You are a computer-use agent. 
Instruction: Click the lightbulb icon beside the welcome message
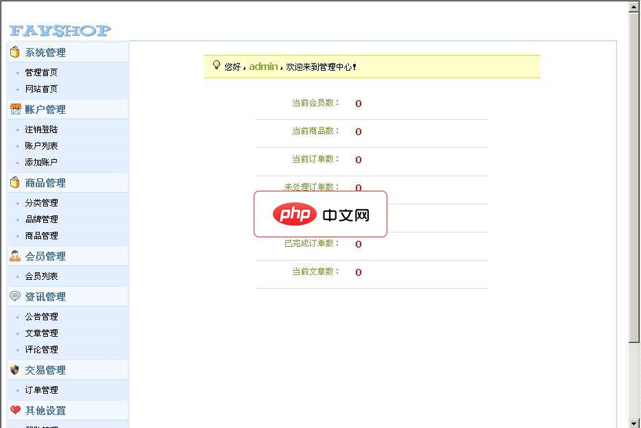click(x=217, y=66)
